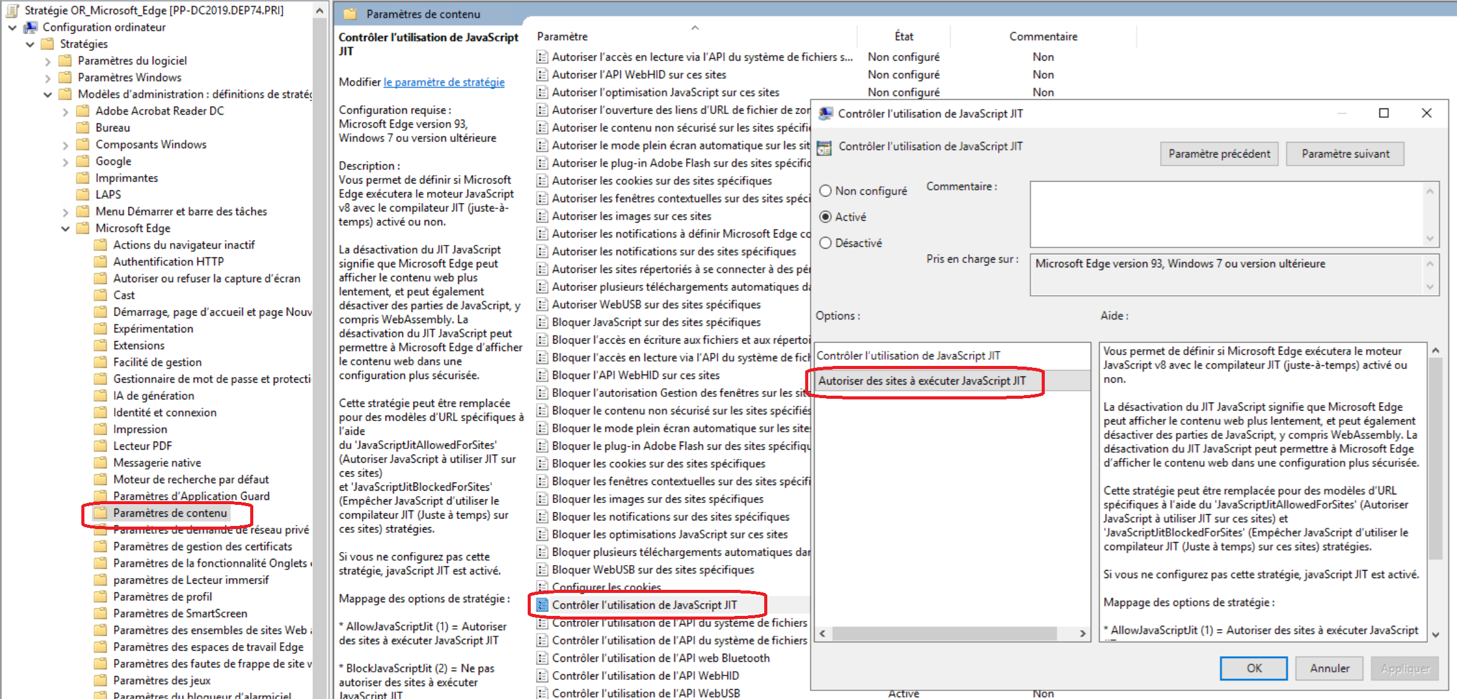Collapse the Microsoft Edge tree node

coord(65,228)
